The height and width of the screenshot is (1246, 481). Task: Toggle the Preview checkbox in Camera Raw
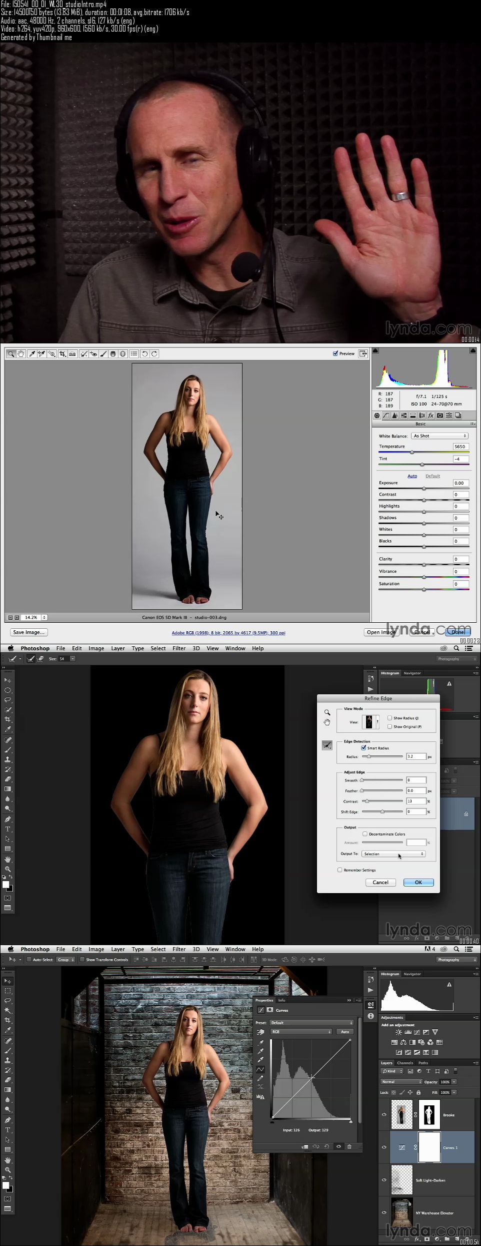tap(335, 353)
